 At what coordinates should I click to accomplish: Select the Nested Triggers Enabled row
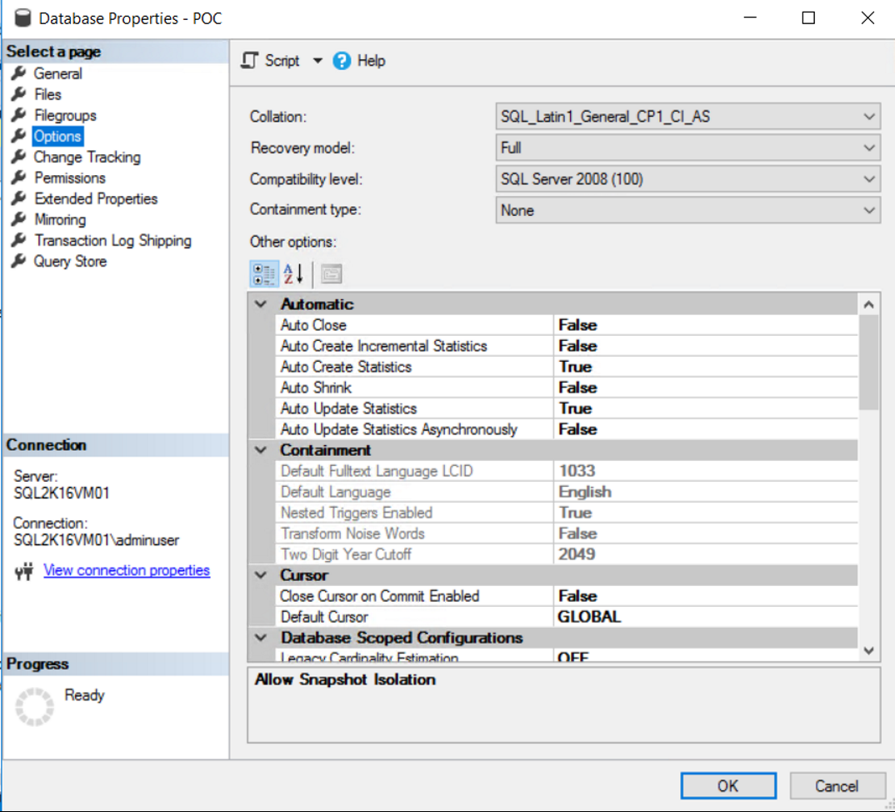click(566, 513)
